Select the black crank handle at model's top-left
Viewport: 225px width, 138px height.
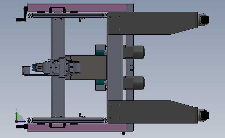(22, 14)
